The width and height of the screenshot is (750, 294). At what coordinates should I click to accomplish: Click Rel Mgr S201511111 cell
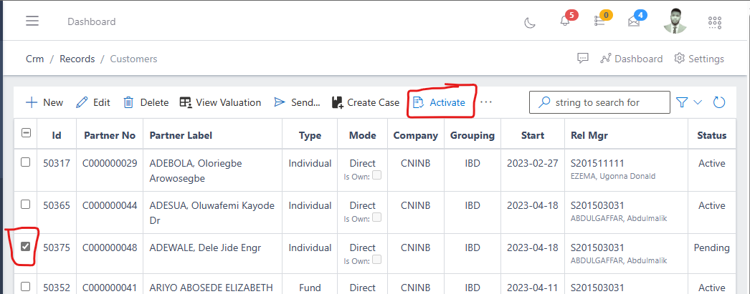click(597, 163)
